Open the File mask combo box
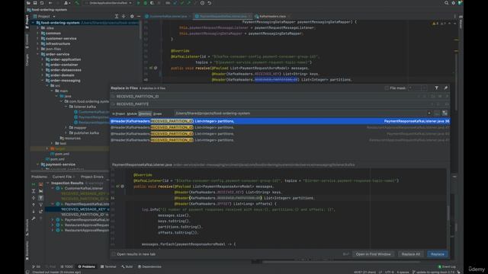The width and height of the screenshot is (488, 274). (x=417, y=88)
